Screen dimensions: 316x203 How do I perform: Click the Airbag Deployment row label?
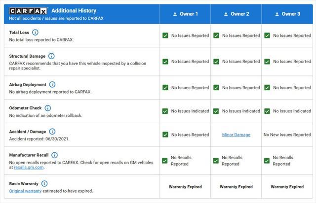[28, 84]
